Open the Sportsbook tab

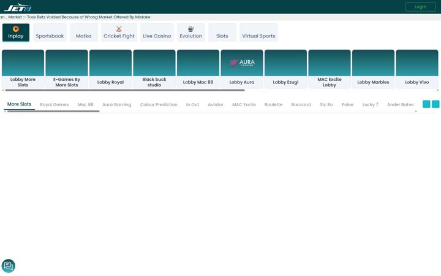[x=50, y=33]
